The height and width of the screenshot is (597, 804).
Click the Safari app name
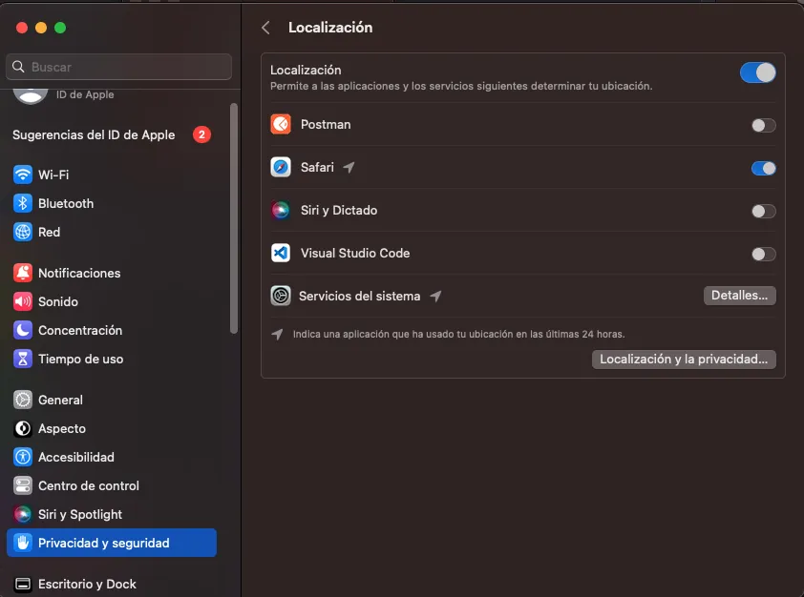pyautogui.click(x=317, y=168)
